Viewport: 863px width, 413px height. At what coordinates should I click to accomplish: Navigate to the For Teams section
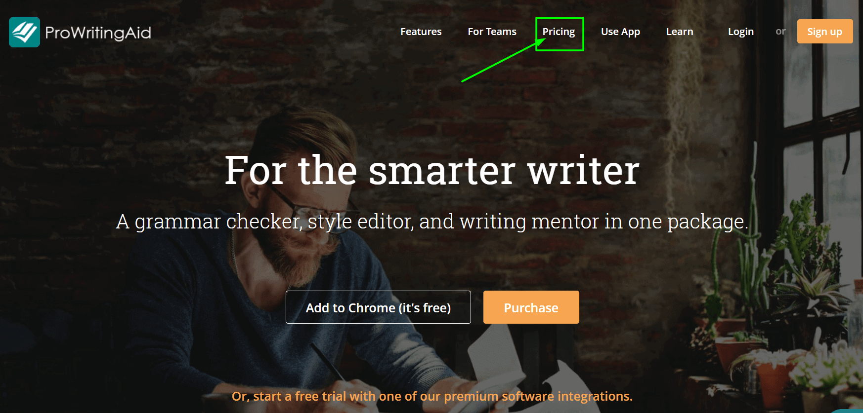coord(492,32)
